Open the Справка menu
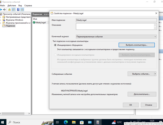163x125 pixels. (28, 6)
